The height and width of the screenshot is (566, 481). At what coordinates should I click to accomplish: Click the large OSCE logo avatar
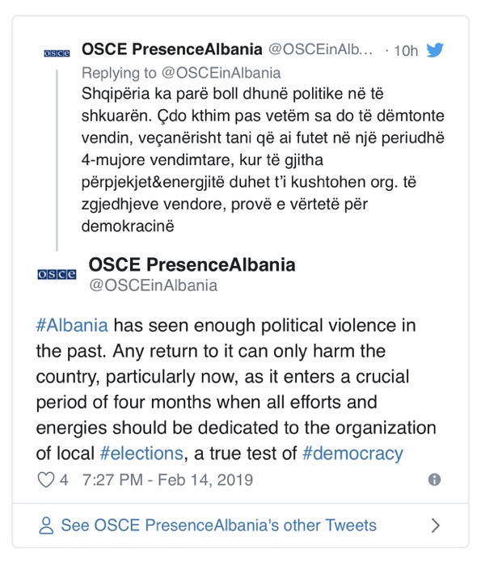click(57, 274)
